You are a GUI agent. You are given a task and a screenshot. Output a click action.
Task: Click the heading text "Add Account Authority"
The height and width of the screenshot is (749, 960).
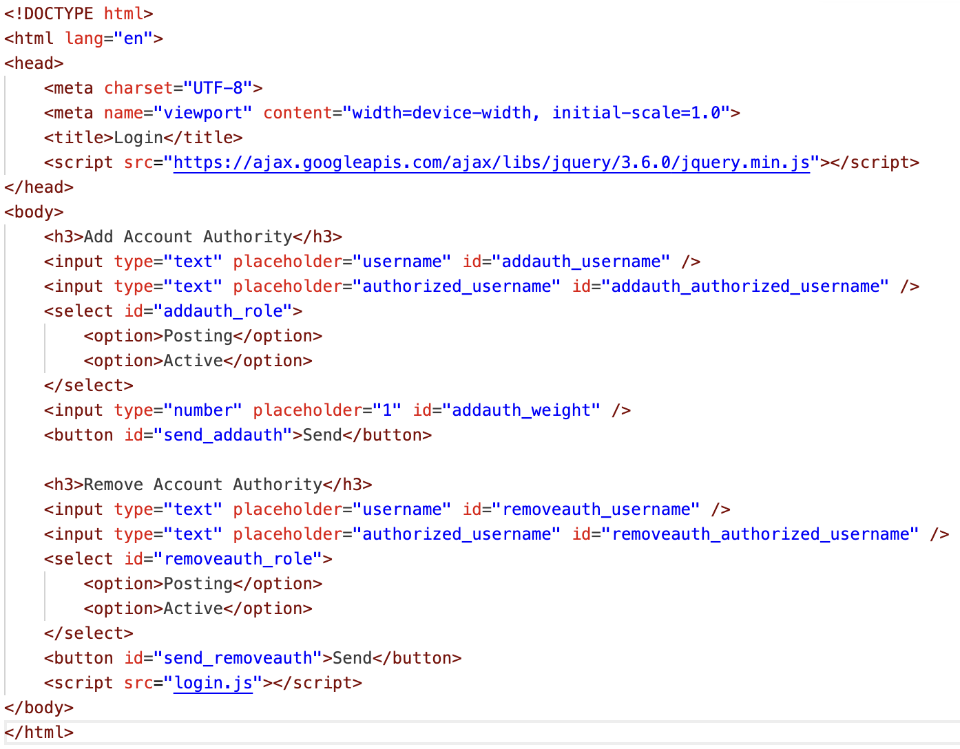(188, 237)
